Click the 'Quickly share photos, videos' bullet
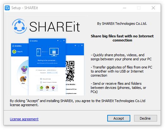 121,57
